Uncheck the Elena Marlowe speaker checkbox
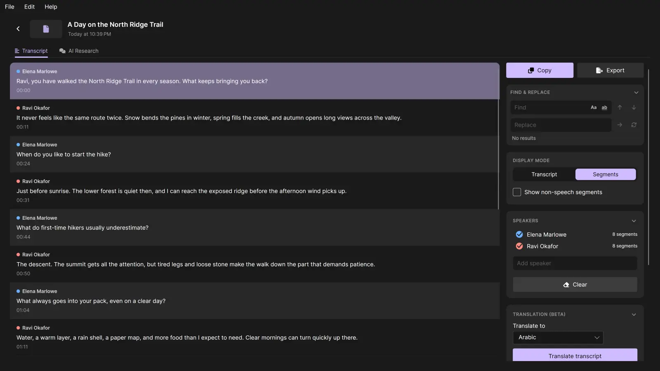The image size is (660, 371). (x=519, y=235)
